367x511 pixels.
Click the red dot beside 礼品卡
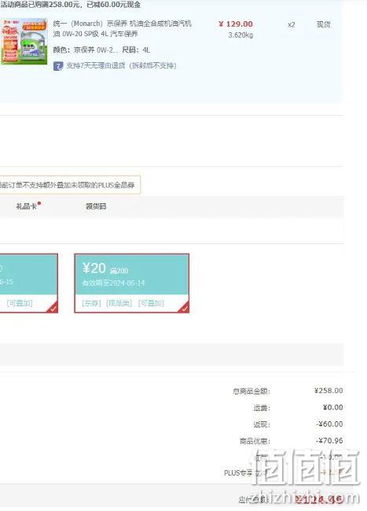(39, 203)
